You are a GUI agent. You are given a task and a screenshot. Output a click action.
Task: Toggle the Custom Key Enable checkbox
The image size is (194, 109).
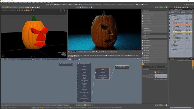tap(156, 79)
